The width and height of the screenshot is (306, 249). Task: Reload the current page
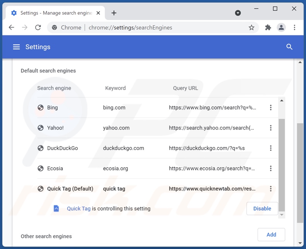[38, 28]
